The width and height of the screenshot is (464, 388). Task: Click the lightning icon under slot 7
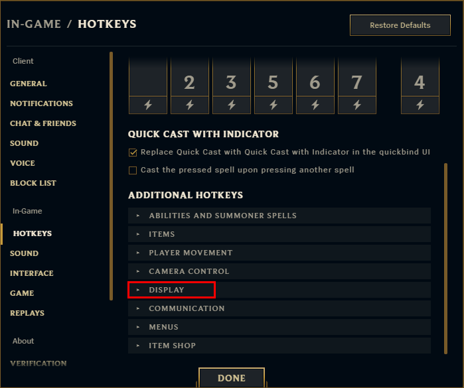(x=356, y=105)
